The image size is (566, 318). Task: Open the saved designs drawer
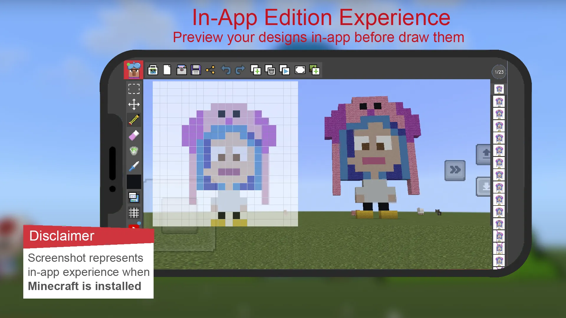(x=181, y=70)
